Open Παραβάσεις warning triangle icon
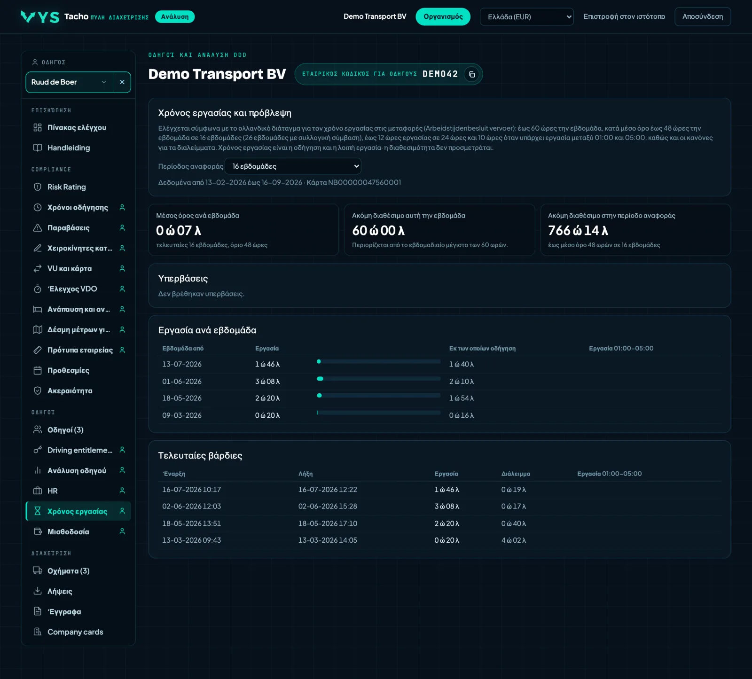752x679 pixels. tap(38, 228)
